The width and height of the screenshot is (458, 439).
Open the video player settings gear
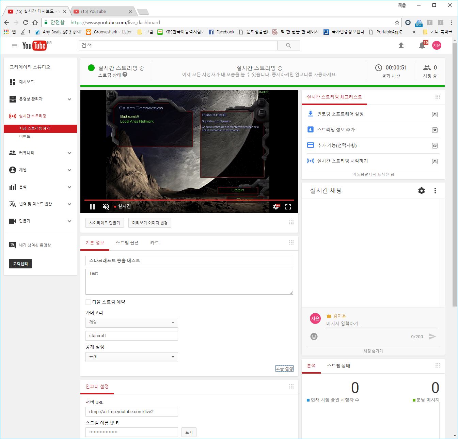276,206
